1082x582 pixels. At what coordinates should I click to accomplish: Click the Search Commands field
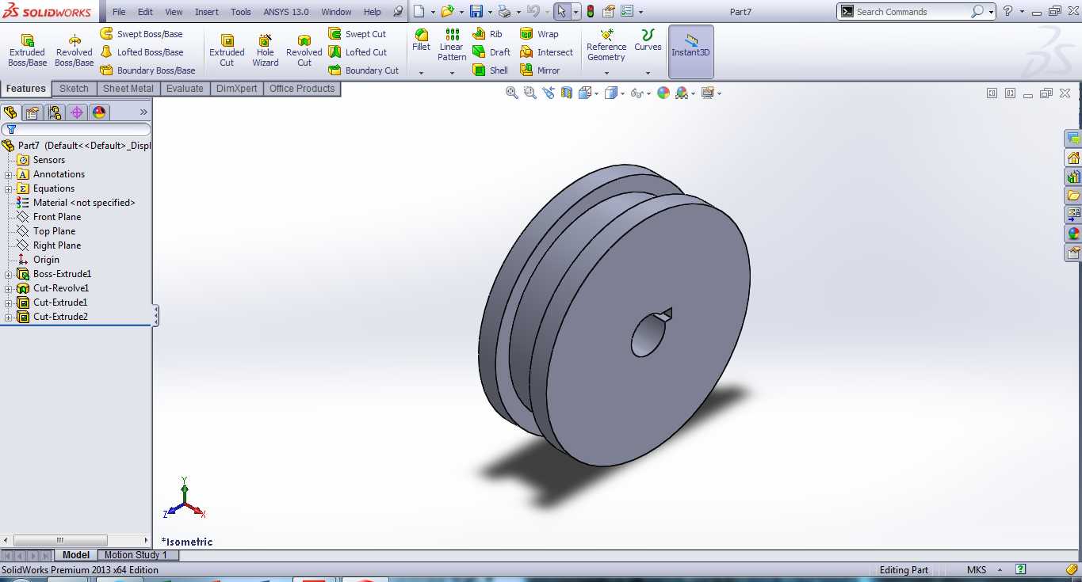point(912,12)
